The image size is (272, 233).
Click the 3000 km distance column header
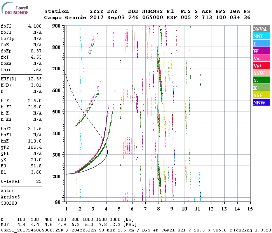[111, 220]
